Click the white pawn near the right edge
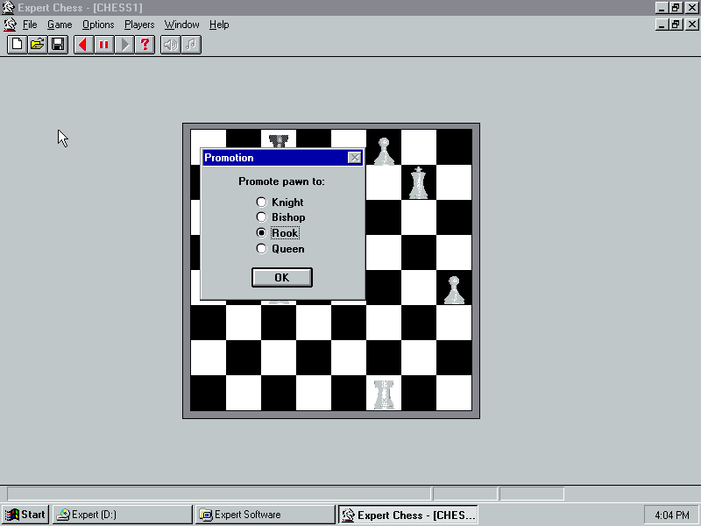Image resolution: width=701 pixels, height=526 pixels. click(454, 290)
